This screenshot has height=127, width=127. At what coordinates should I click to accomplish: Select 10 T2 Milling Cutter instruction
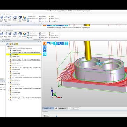coord(25,68)
